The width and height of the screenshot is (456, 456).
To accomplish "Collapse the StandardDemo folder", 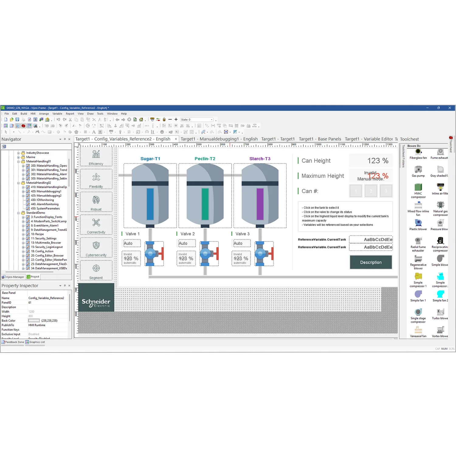I will coord(19,213).
